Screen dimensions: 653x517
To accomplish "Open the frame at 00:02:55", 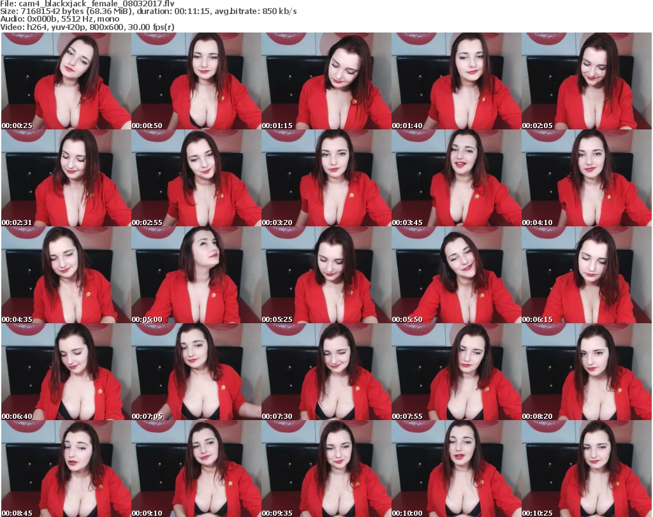I will 196,178.
